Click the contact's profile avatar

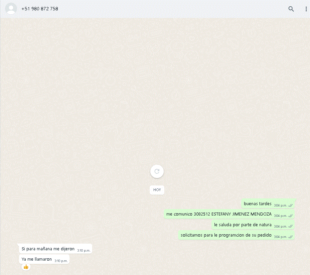(x=11, y=9)
